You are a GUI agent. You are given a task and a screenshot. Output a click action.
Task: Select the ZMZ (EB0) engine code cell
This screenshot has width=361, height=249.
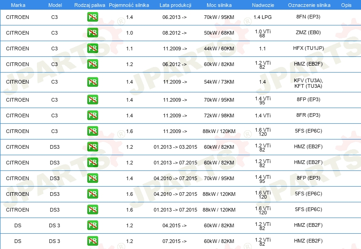click(308, 32)
